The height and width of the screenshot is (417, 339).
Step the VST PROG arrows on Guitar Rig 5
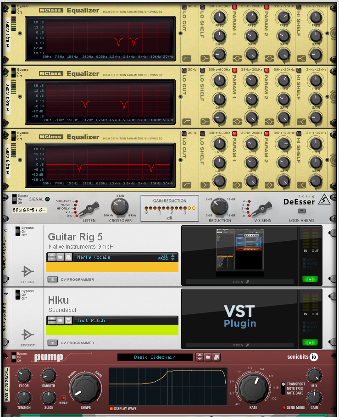[x=173, y=257]
